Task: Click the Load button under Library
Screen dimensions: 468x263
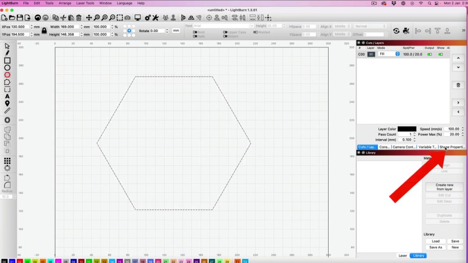Action: pos(435,241)
